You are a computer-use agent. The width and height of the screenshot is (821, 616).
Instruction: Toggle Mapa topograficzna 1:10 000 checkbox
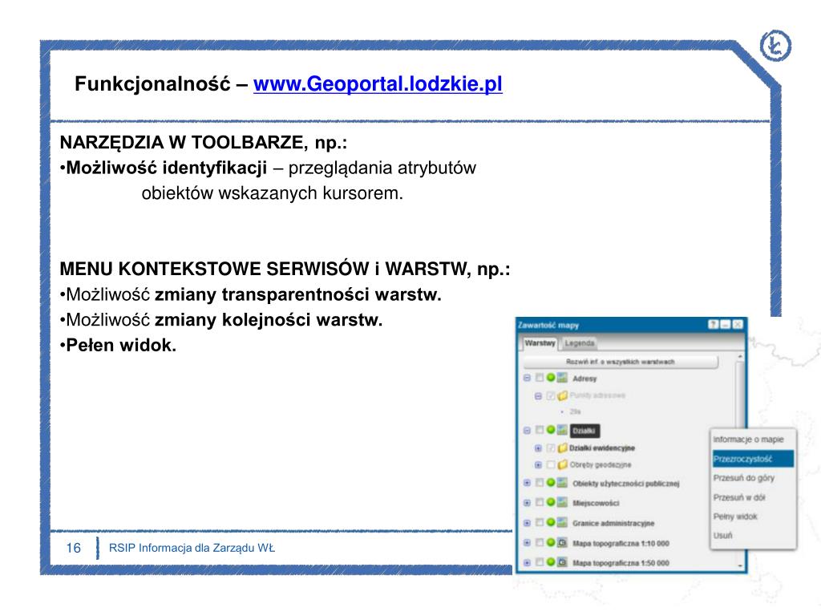pos(539,543)
